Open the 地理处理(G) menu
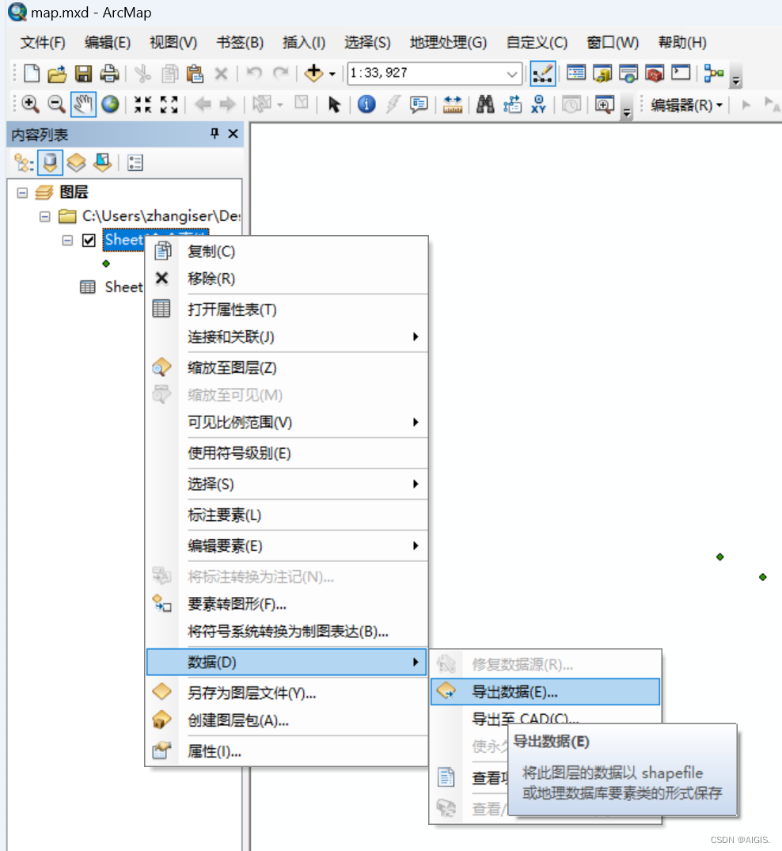This screenshot has height=851, width=782. (x=448, y=42)
